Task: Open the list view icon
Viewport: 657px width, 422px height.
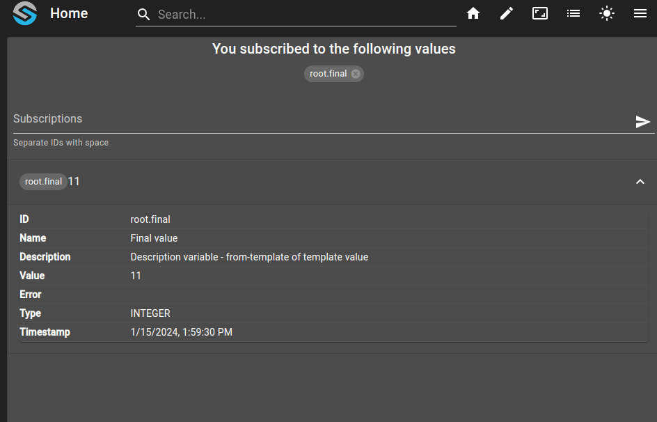Action: point(573,13)
